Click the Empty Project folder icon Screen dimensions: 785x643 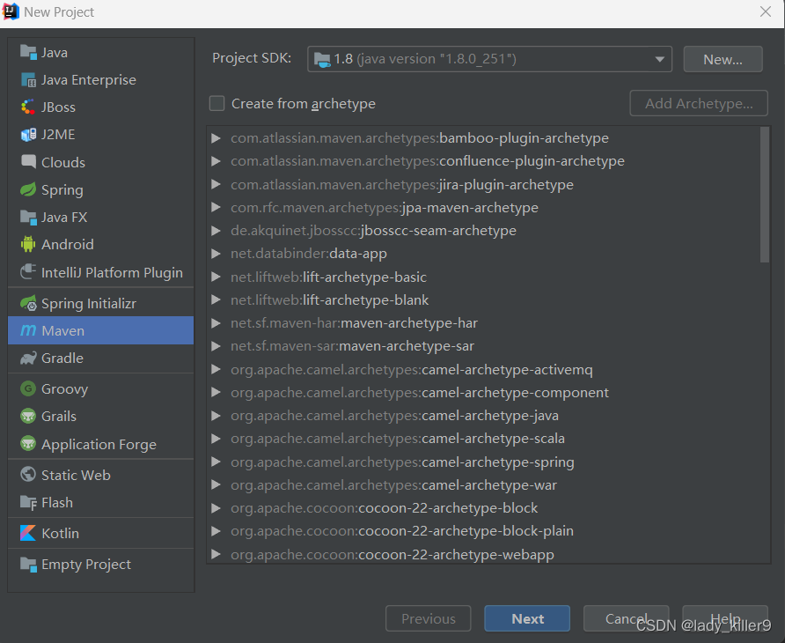coord(28,565)
